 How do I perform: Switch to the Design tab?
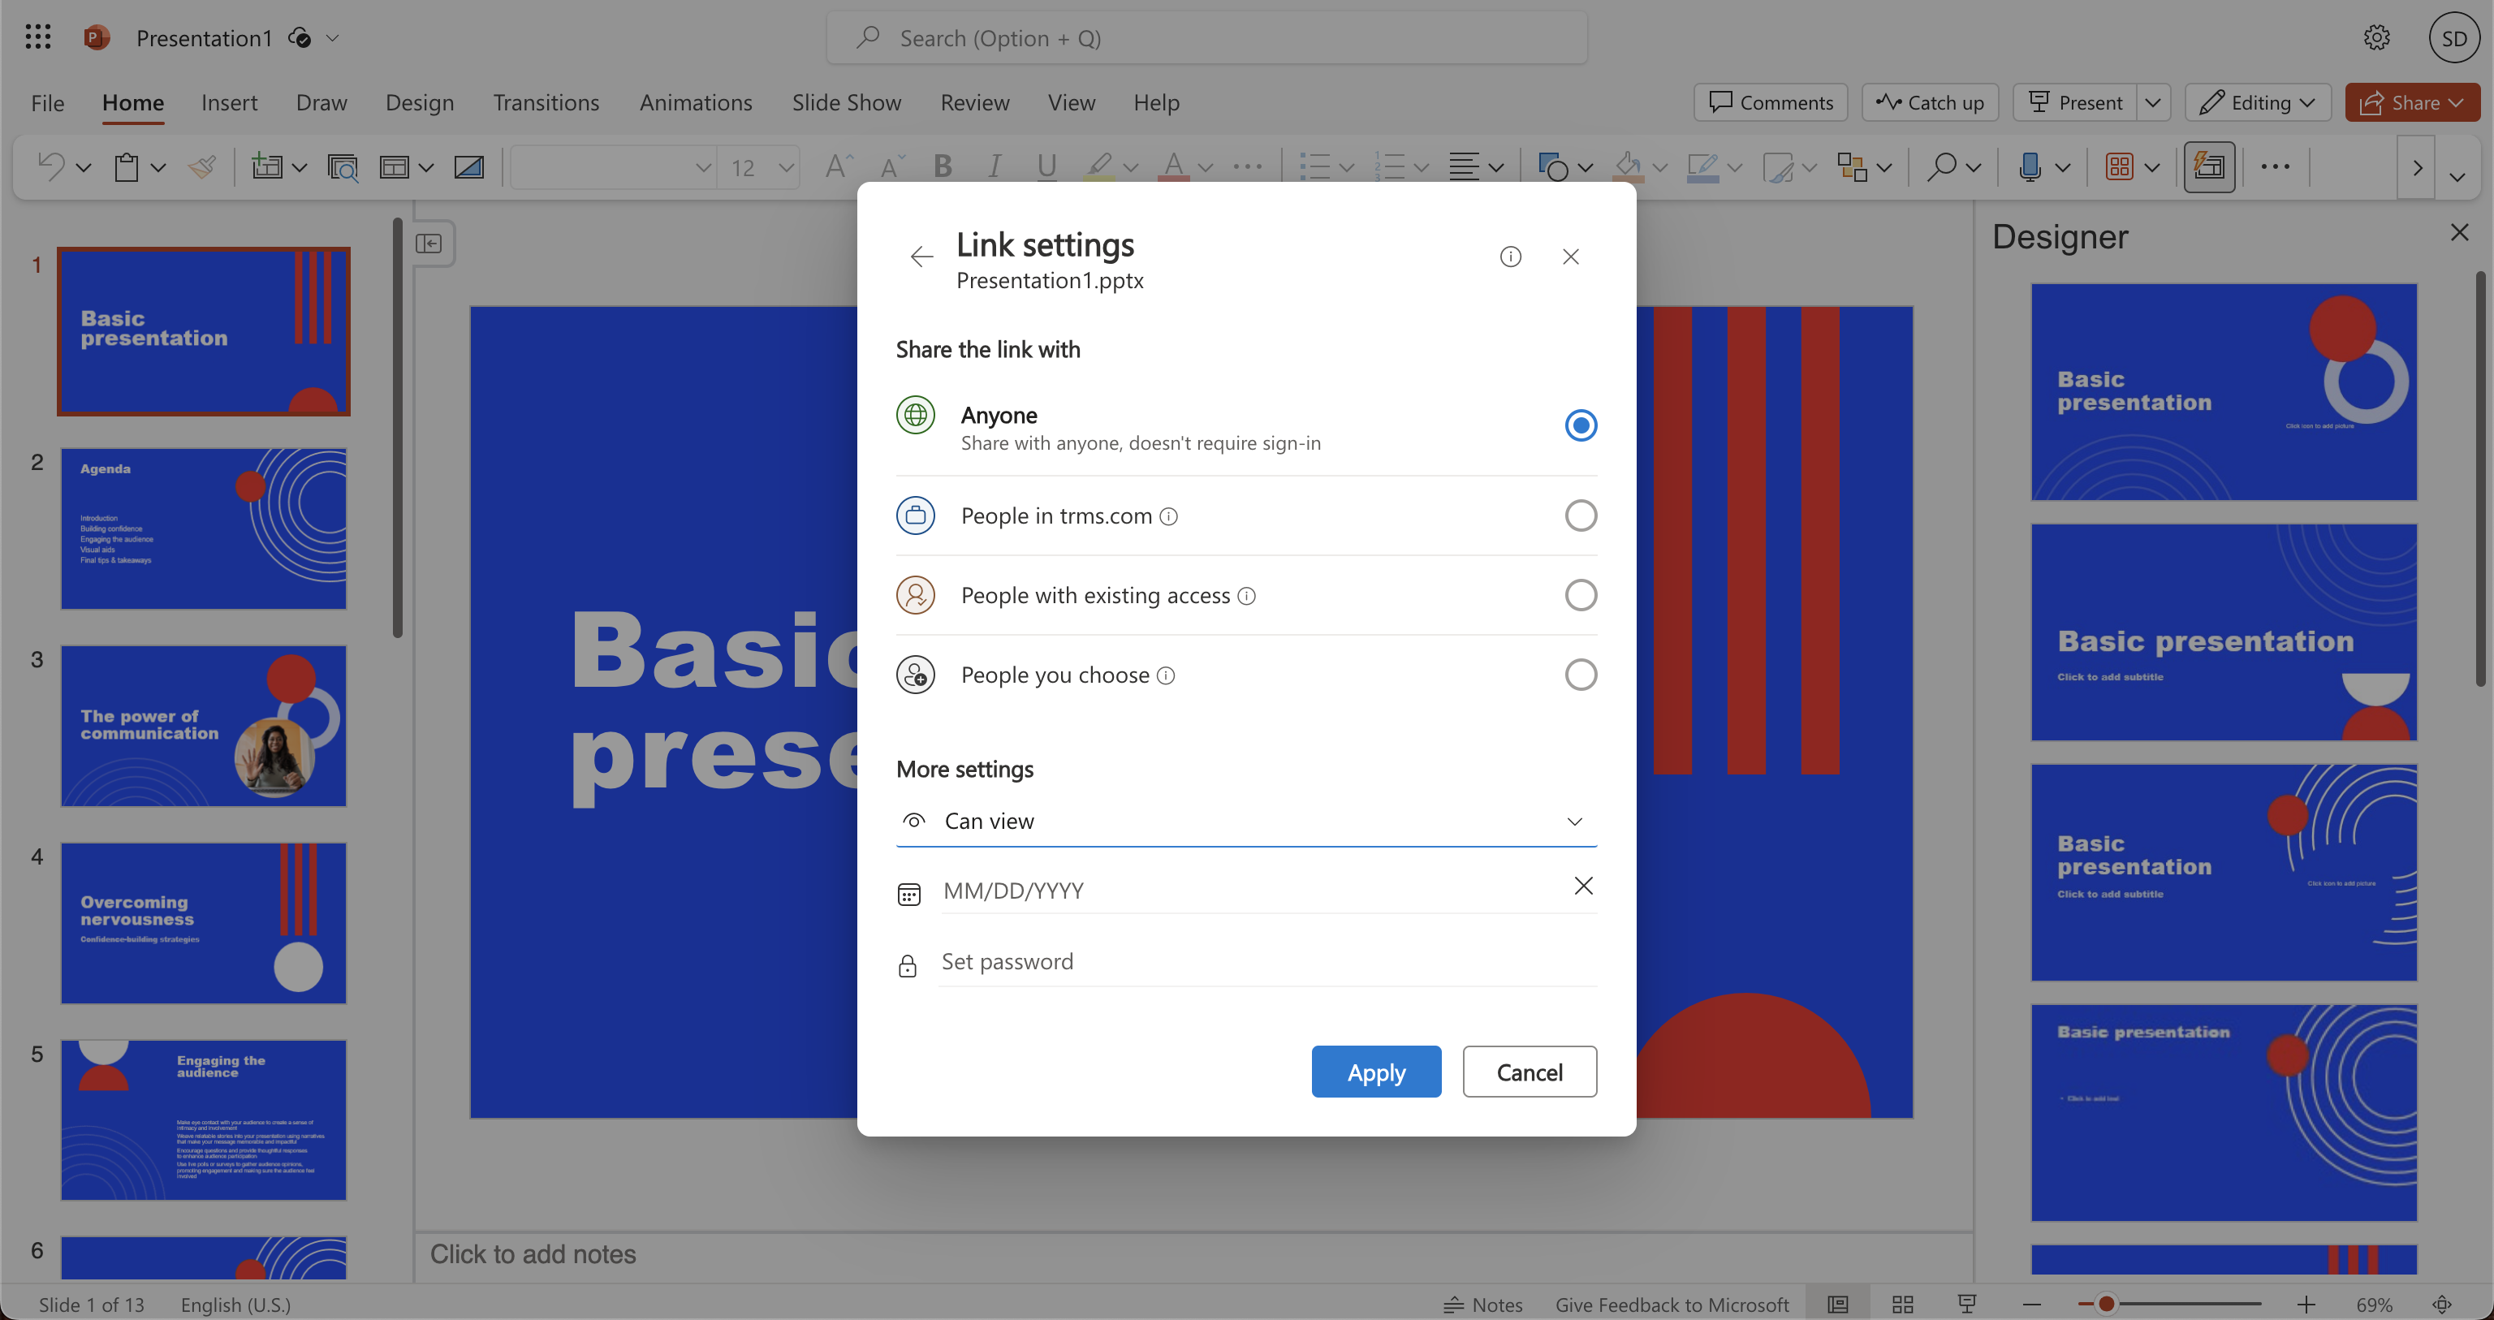click(x=419, y=102)
